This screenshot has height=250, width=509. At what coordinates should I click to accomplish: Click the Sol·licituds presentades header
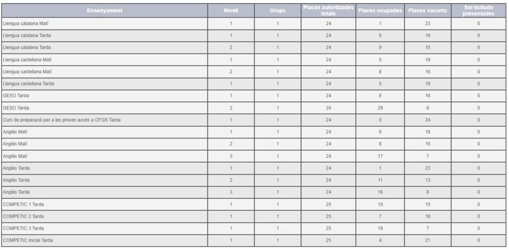point(478,10)
